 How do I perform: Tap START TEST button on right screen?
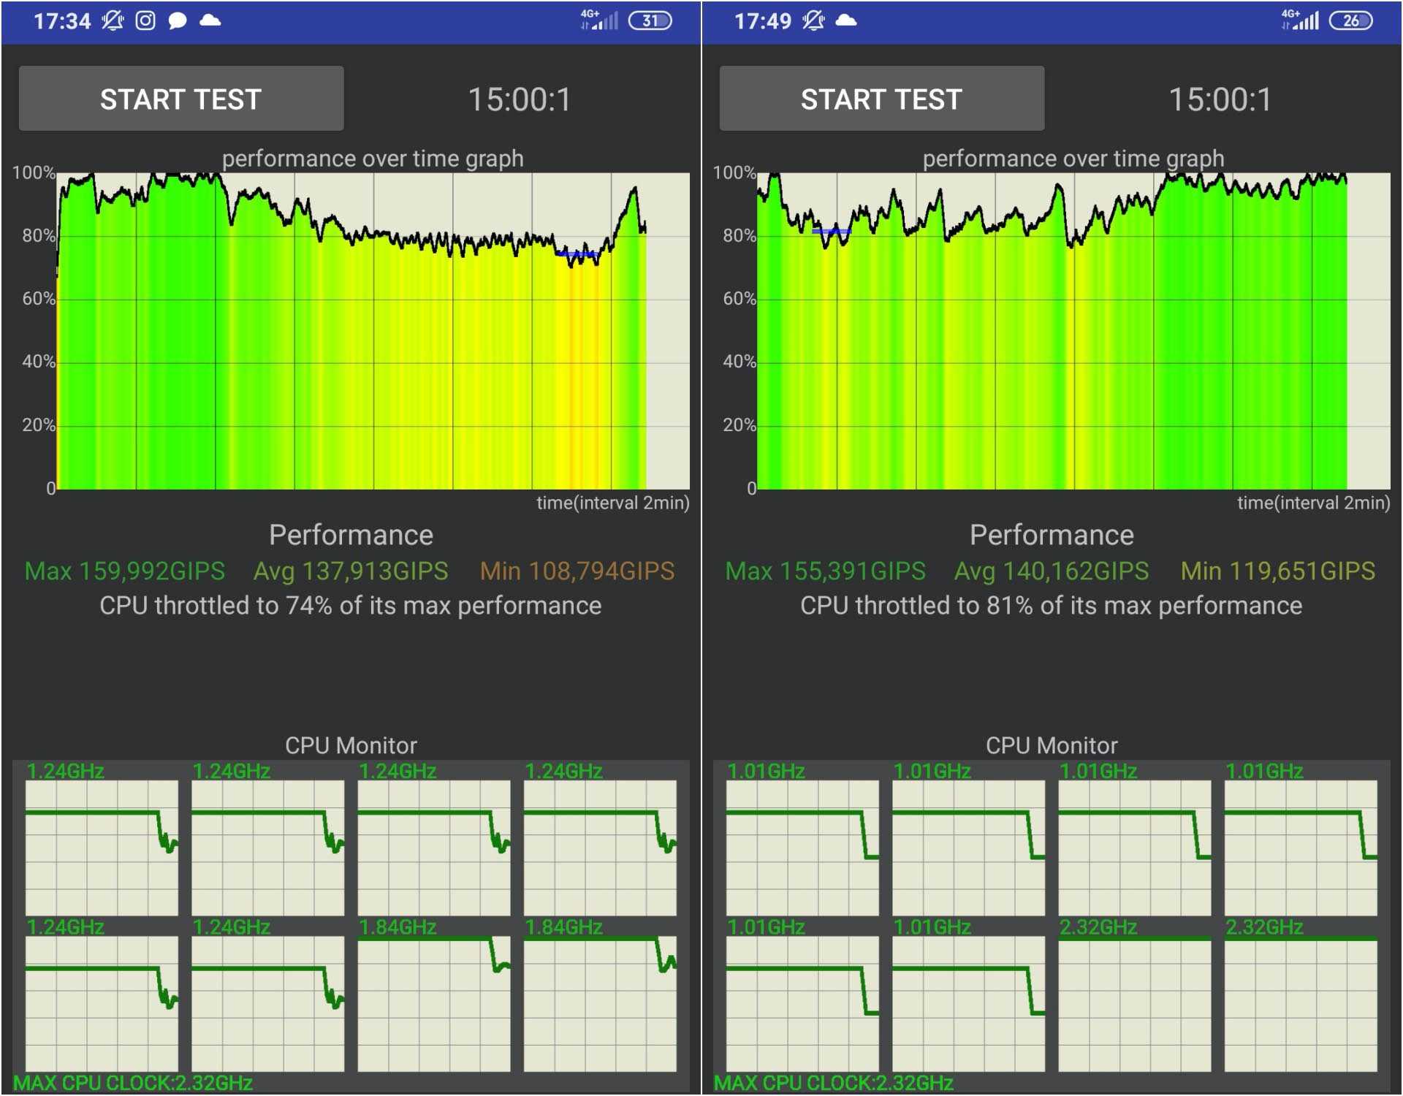(881, 99)
